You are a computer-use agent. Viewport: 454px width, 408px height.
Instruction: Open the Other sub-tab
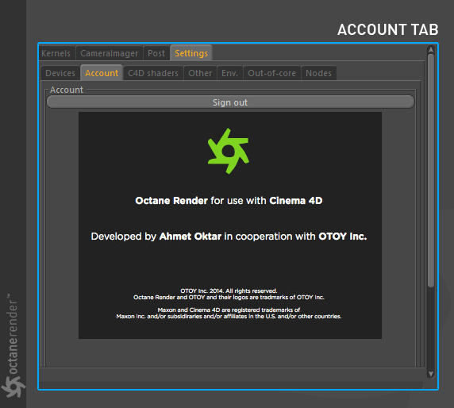(x=200, y=73)
